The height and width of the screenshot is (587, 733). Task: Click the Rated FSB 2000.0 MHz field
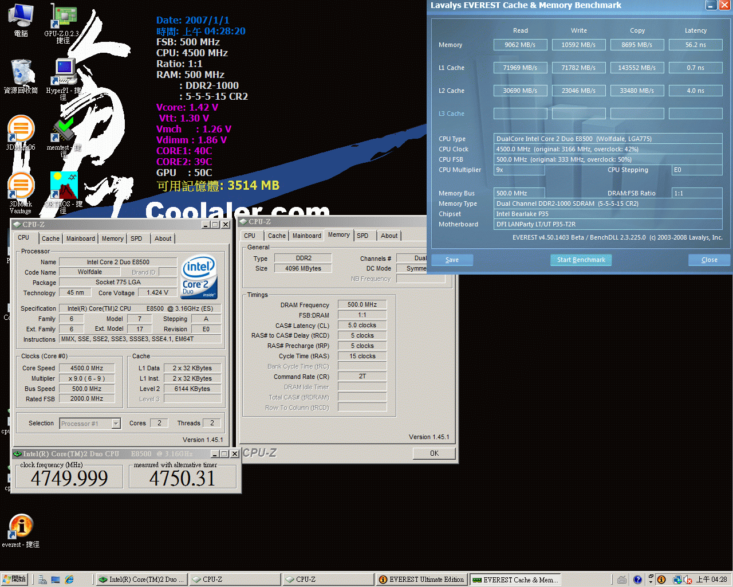coord(87,398)
